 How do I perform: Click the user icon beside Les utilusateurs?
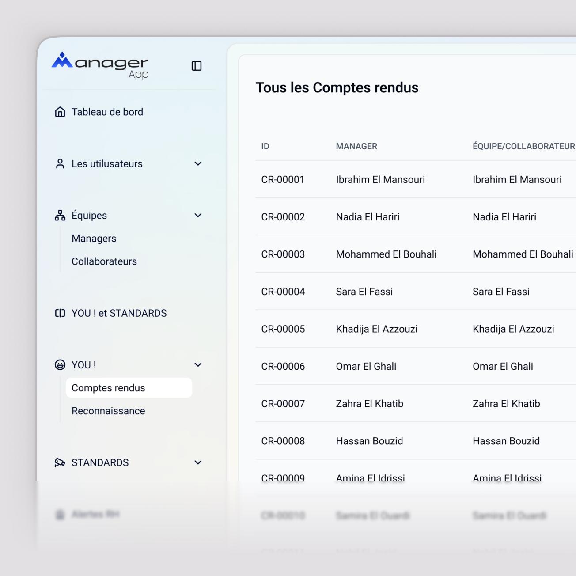pyautogui.click(x=60, y=164)
